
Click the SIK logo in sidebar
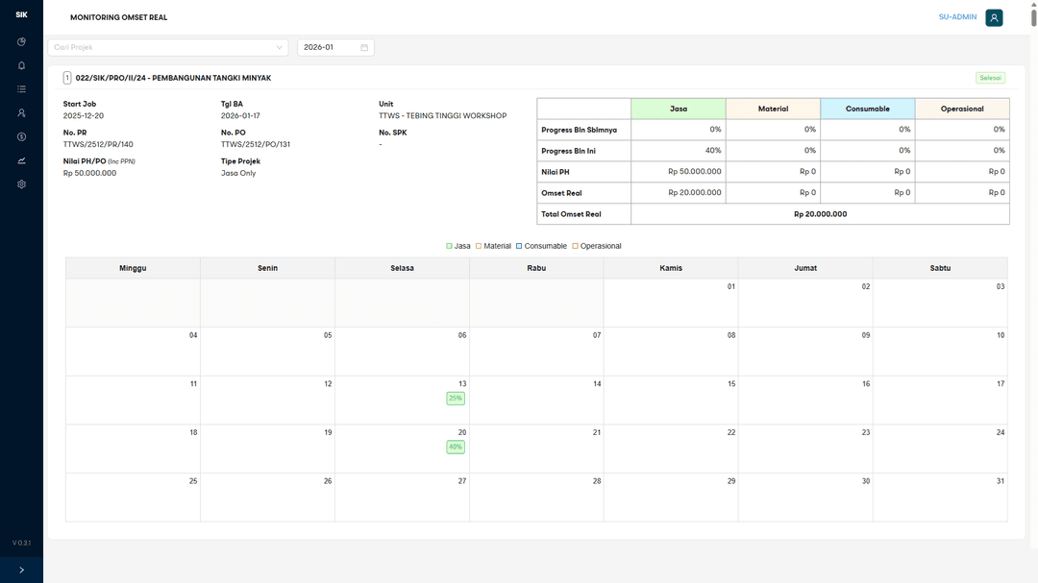click(21, 14)
